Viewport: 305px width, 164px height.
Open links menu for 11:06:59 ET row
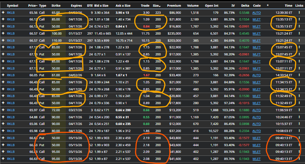tap(299, 110)
